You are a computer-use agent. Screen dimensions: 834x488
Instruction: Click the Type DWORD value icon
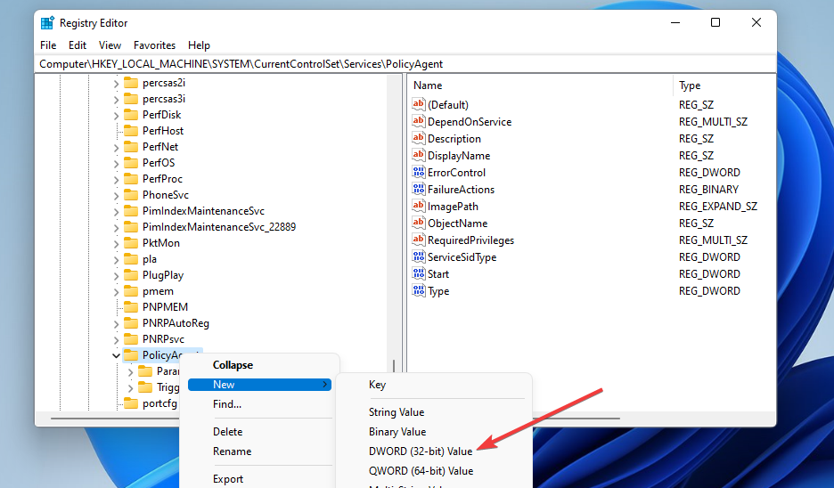419,291
